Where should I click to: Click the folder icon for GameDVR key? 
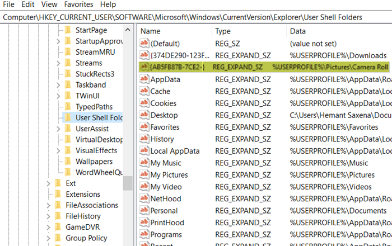[x=58, y=227]
